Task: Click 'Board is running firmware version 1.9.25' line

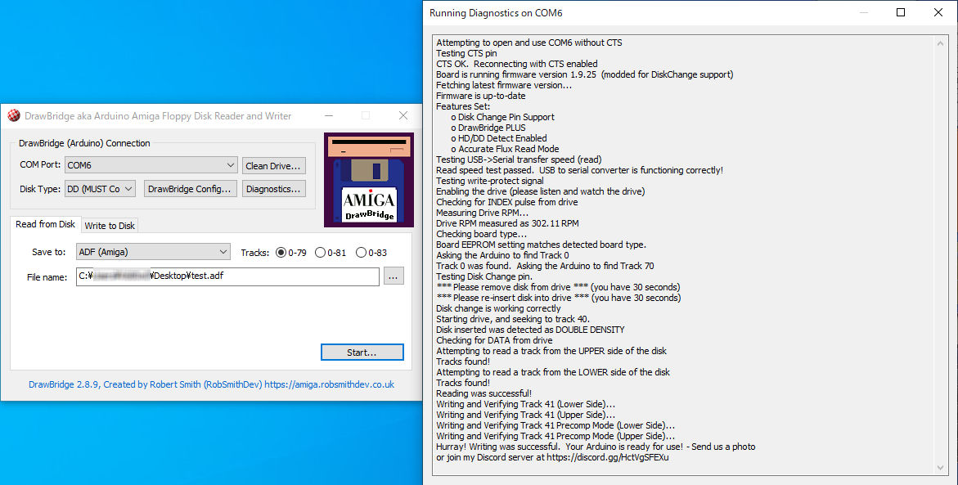Action: 585,74
